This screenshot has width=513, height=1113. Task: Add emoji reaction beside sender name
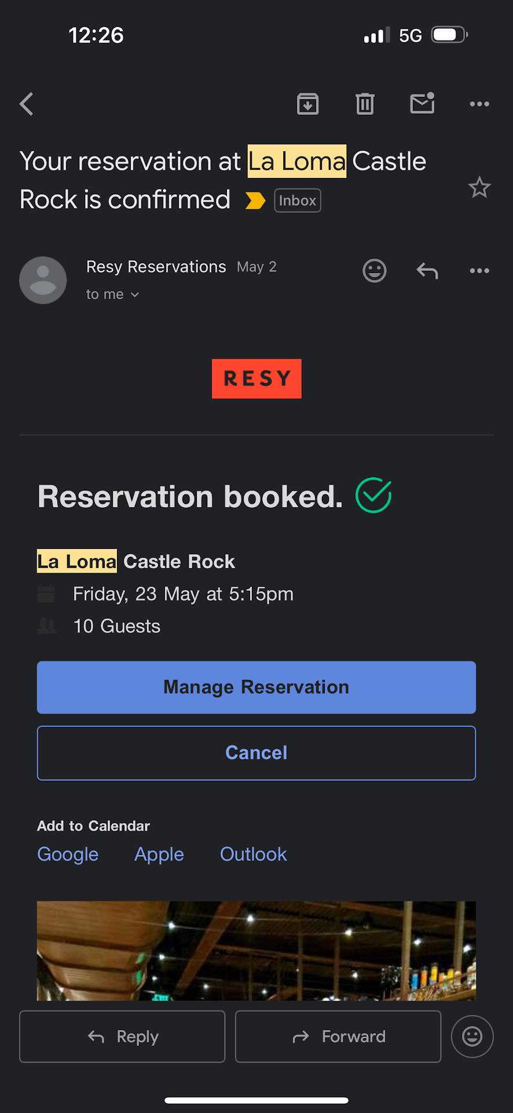point(375,271)
